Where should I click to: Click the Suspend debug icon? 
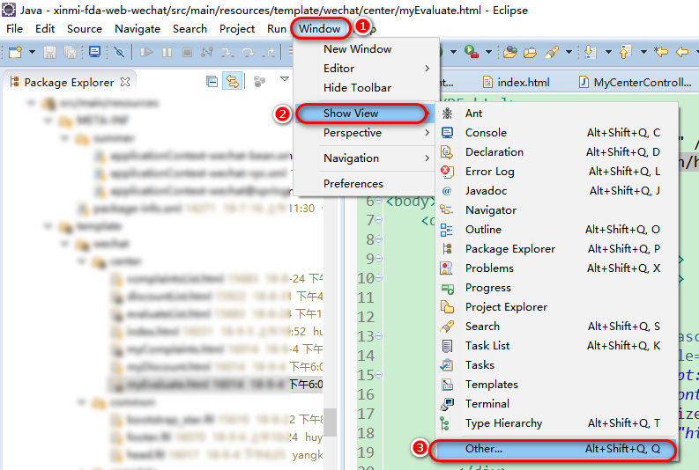coord(167,53)
